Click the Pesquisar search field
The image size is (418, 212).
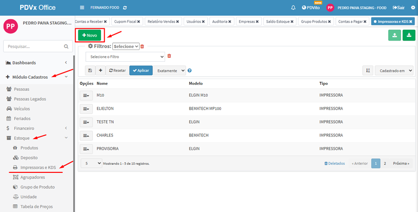coord(33,46)
